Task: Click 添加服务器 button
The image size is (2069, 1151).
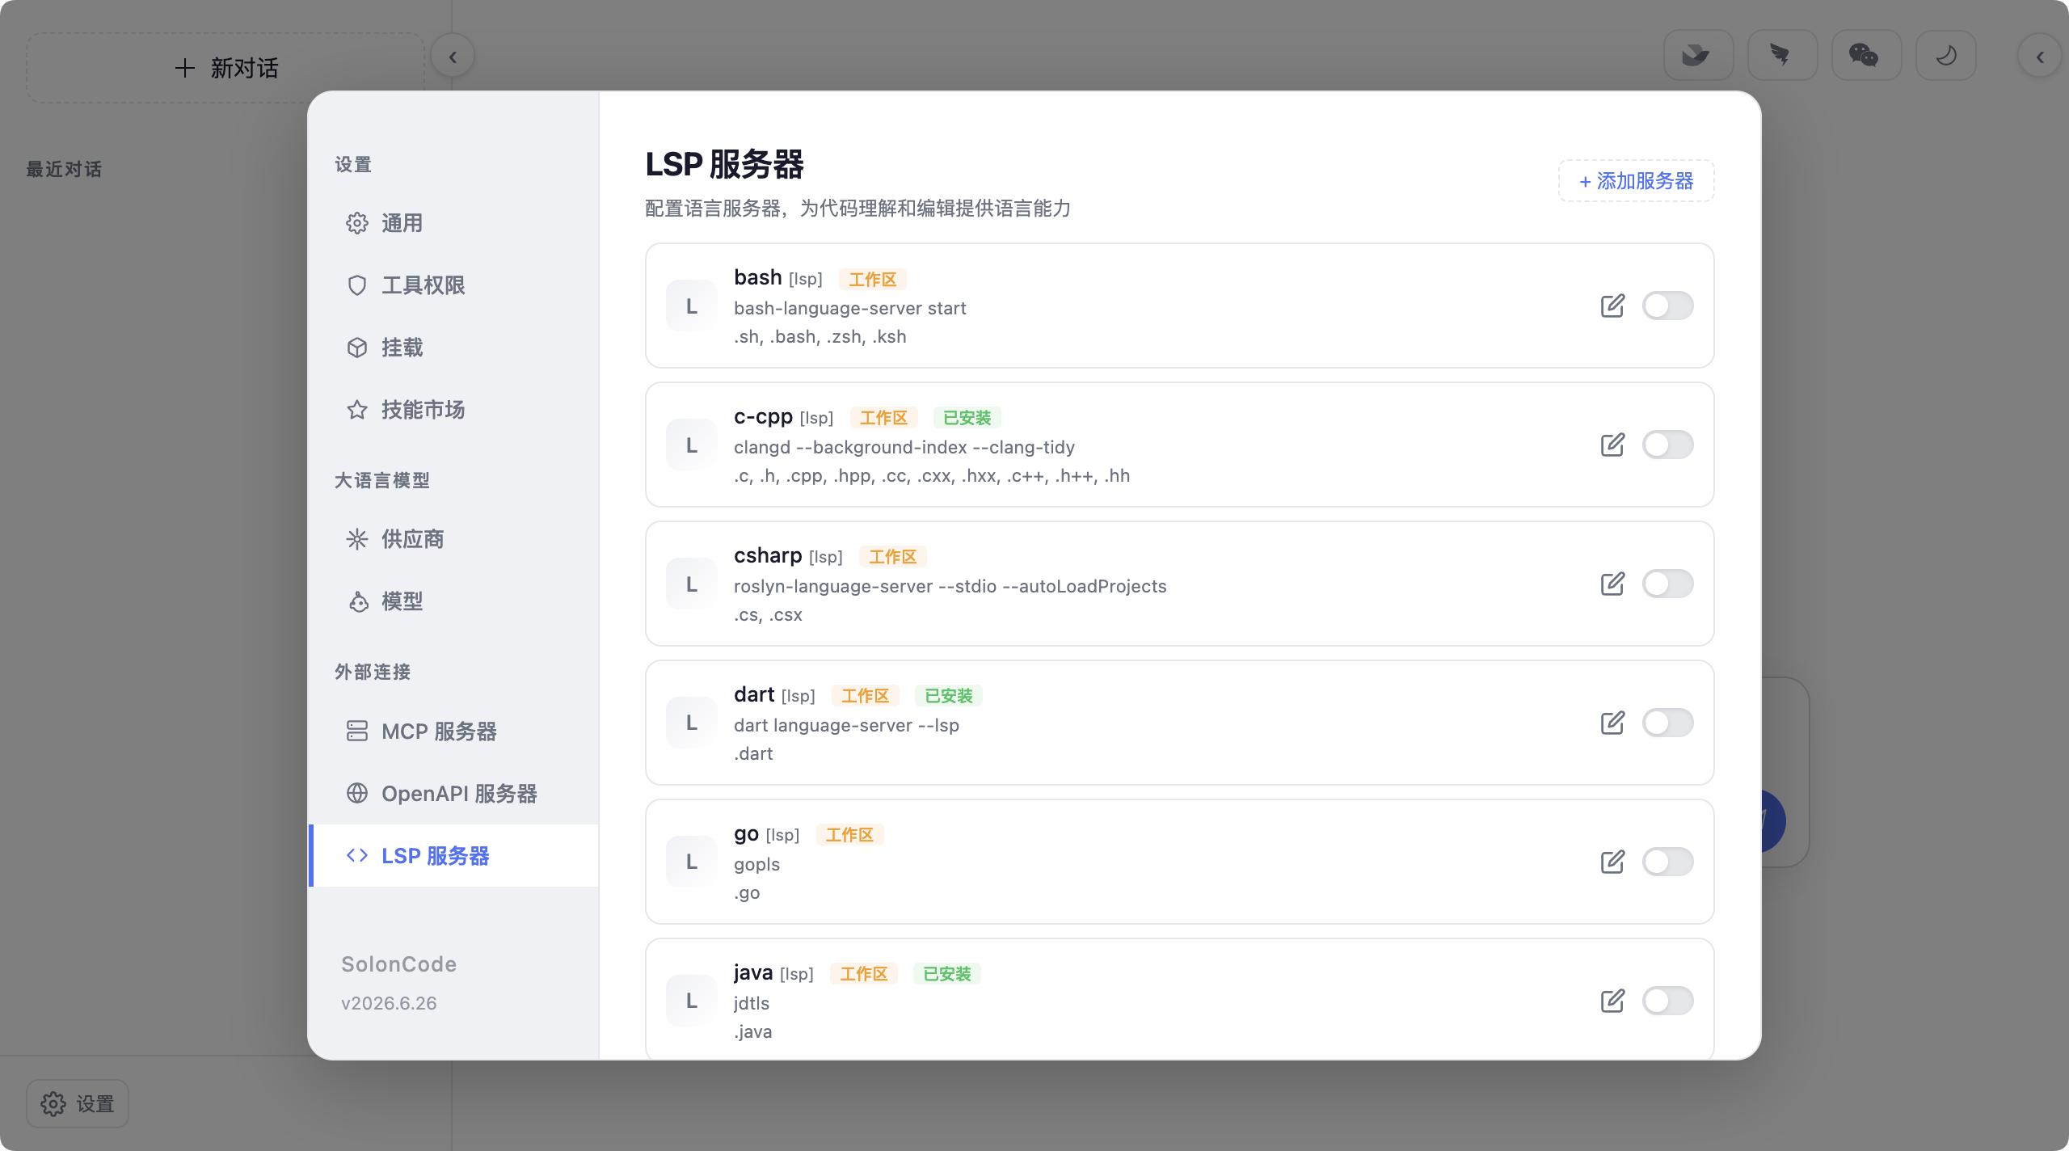Action: click(1636, 181)
